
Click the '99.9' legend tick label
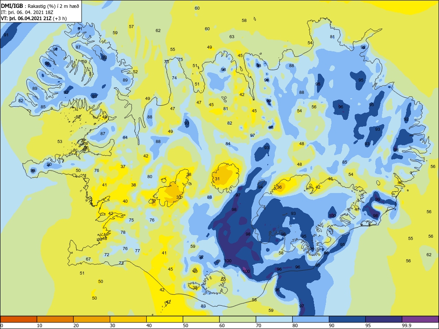coord(406,325)
